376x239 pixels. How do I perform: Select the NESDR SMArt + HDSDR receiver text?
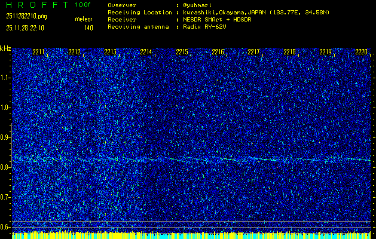tap(217, 19)
